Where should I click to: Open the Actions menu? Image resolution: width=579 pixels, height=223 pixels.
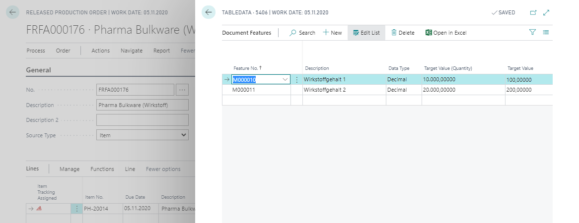click(100, 51)
